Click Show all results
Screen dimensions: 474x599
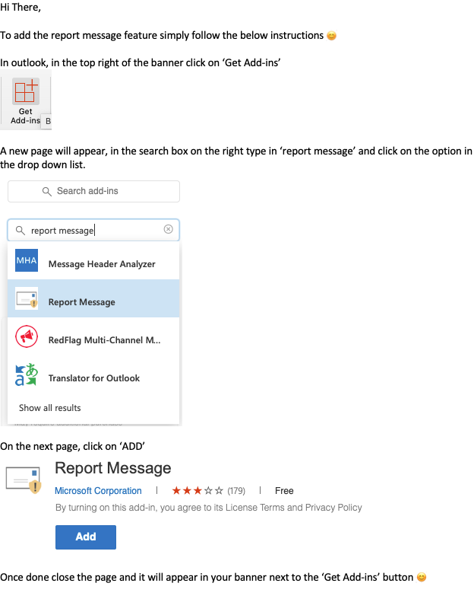pyautogui.click(x=50, y=408)
